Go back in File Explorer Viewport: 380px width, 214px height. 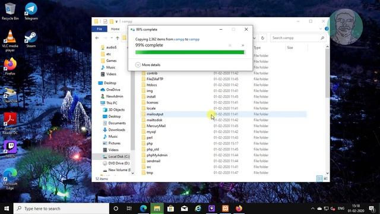tap(97, 38)
